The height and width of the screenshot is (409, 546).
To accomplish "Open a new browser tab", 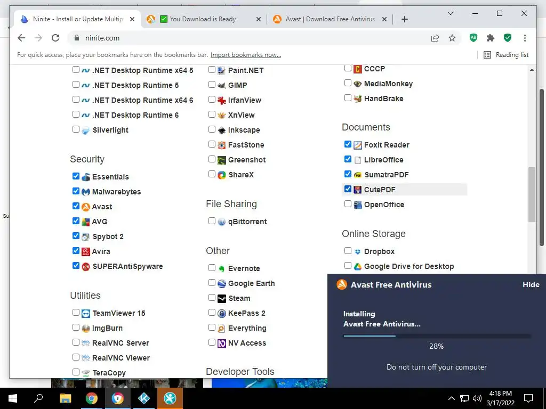I will coord(404,20).
